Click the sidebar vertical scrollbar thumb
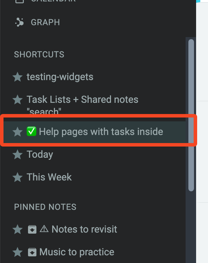 coord(191,115)
